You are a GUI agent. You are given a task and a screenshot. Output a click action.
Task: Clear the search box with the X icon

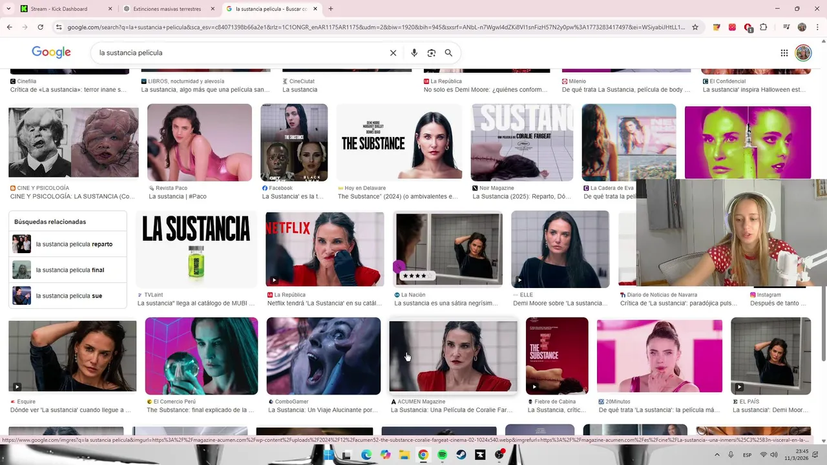(393, 53)
